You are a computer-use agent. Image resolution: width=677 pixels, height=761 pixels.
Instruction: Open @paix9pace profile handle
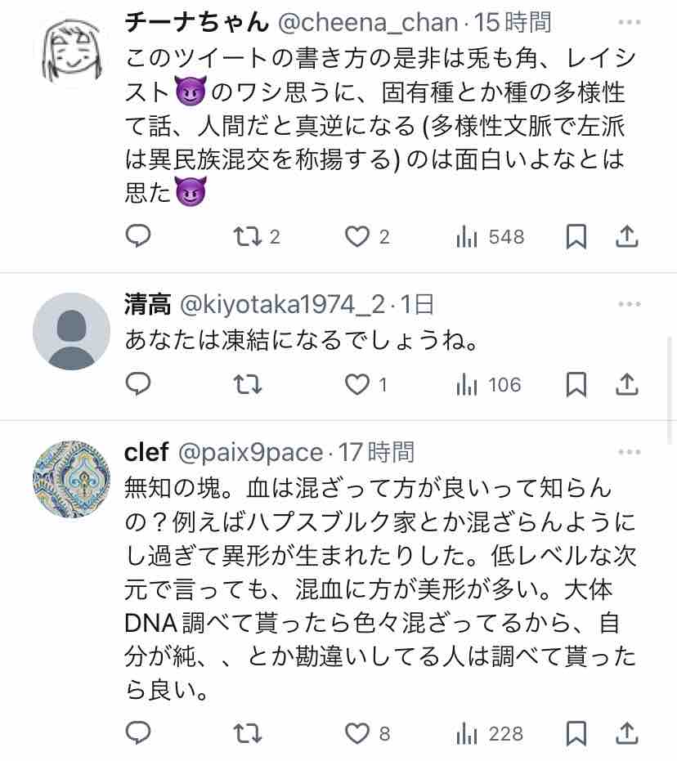click(x=249, y=451)
